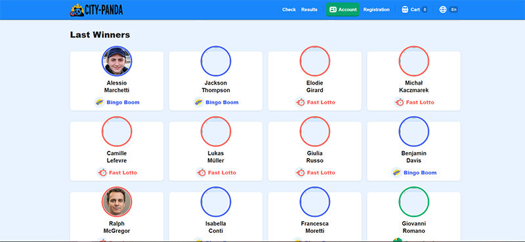The height and width of the screenshot is (242, 525).
Task: Click Jackson Thompson's empty avatar circle
Action: (216, 61)
